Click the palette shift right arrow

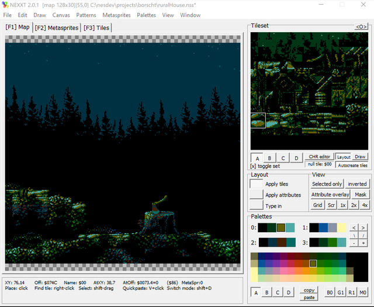363,227
